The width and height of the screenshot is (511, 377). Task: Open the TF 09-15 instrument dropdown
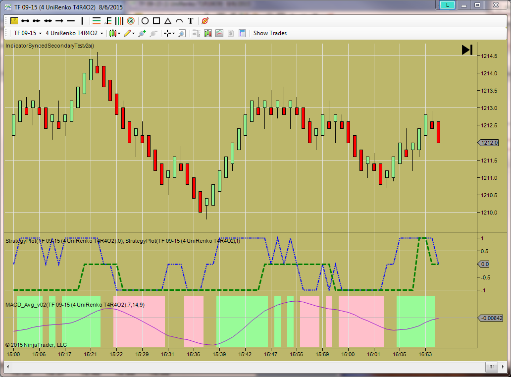[28, 33]
